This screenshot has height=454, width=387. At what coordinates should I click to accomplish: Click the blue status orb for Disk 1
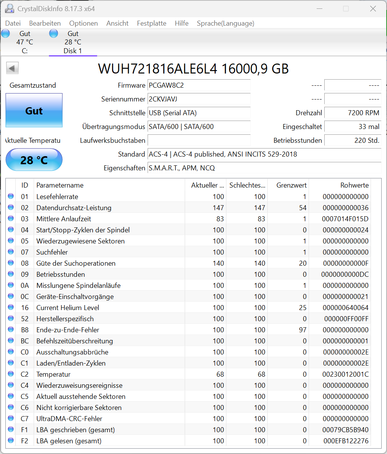[54, 34]
